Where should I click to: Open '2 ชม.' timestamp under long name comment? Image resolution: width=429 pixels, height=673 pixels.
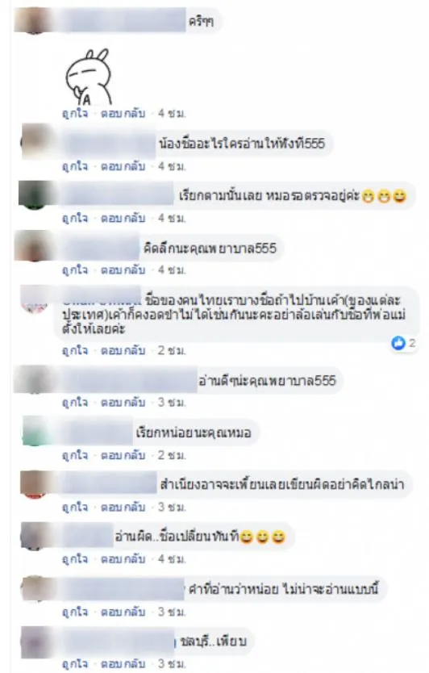click(x=172, y=351)
